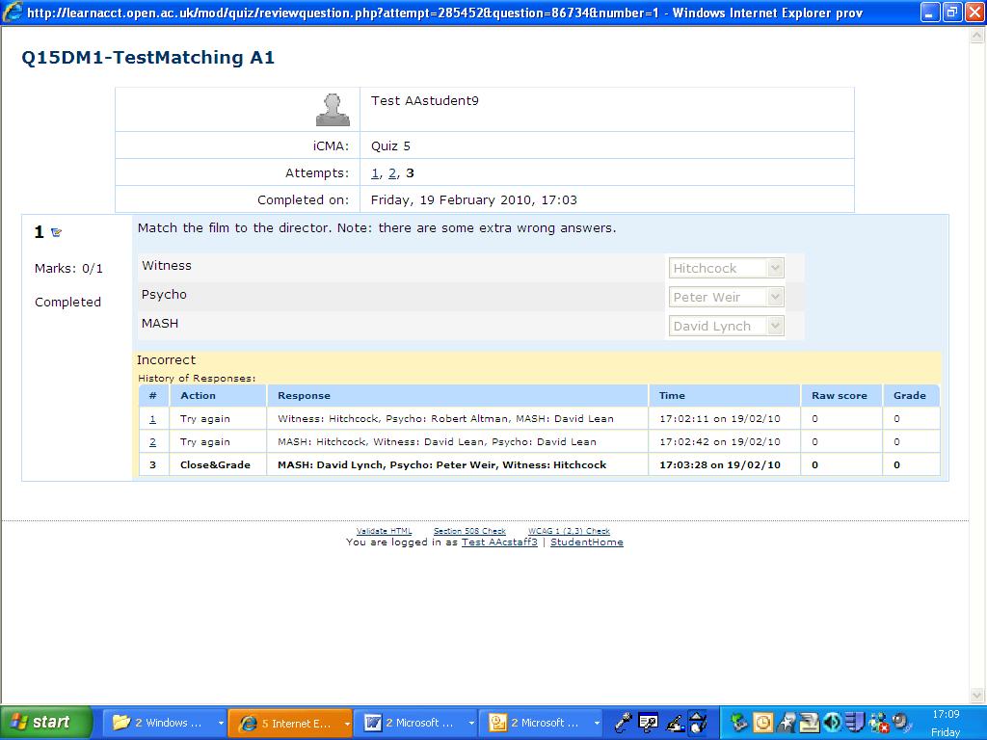Click the 'Psycho' film label
Screen dimensions: 987x740
[164, 295]
